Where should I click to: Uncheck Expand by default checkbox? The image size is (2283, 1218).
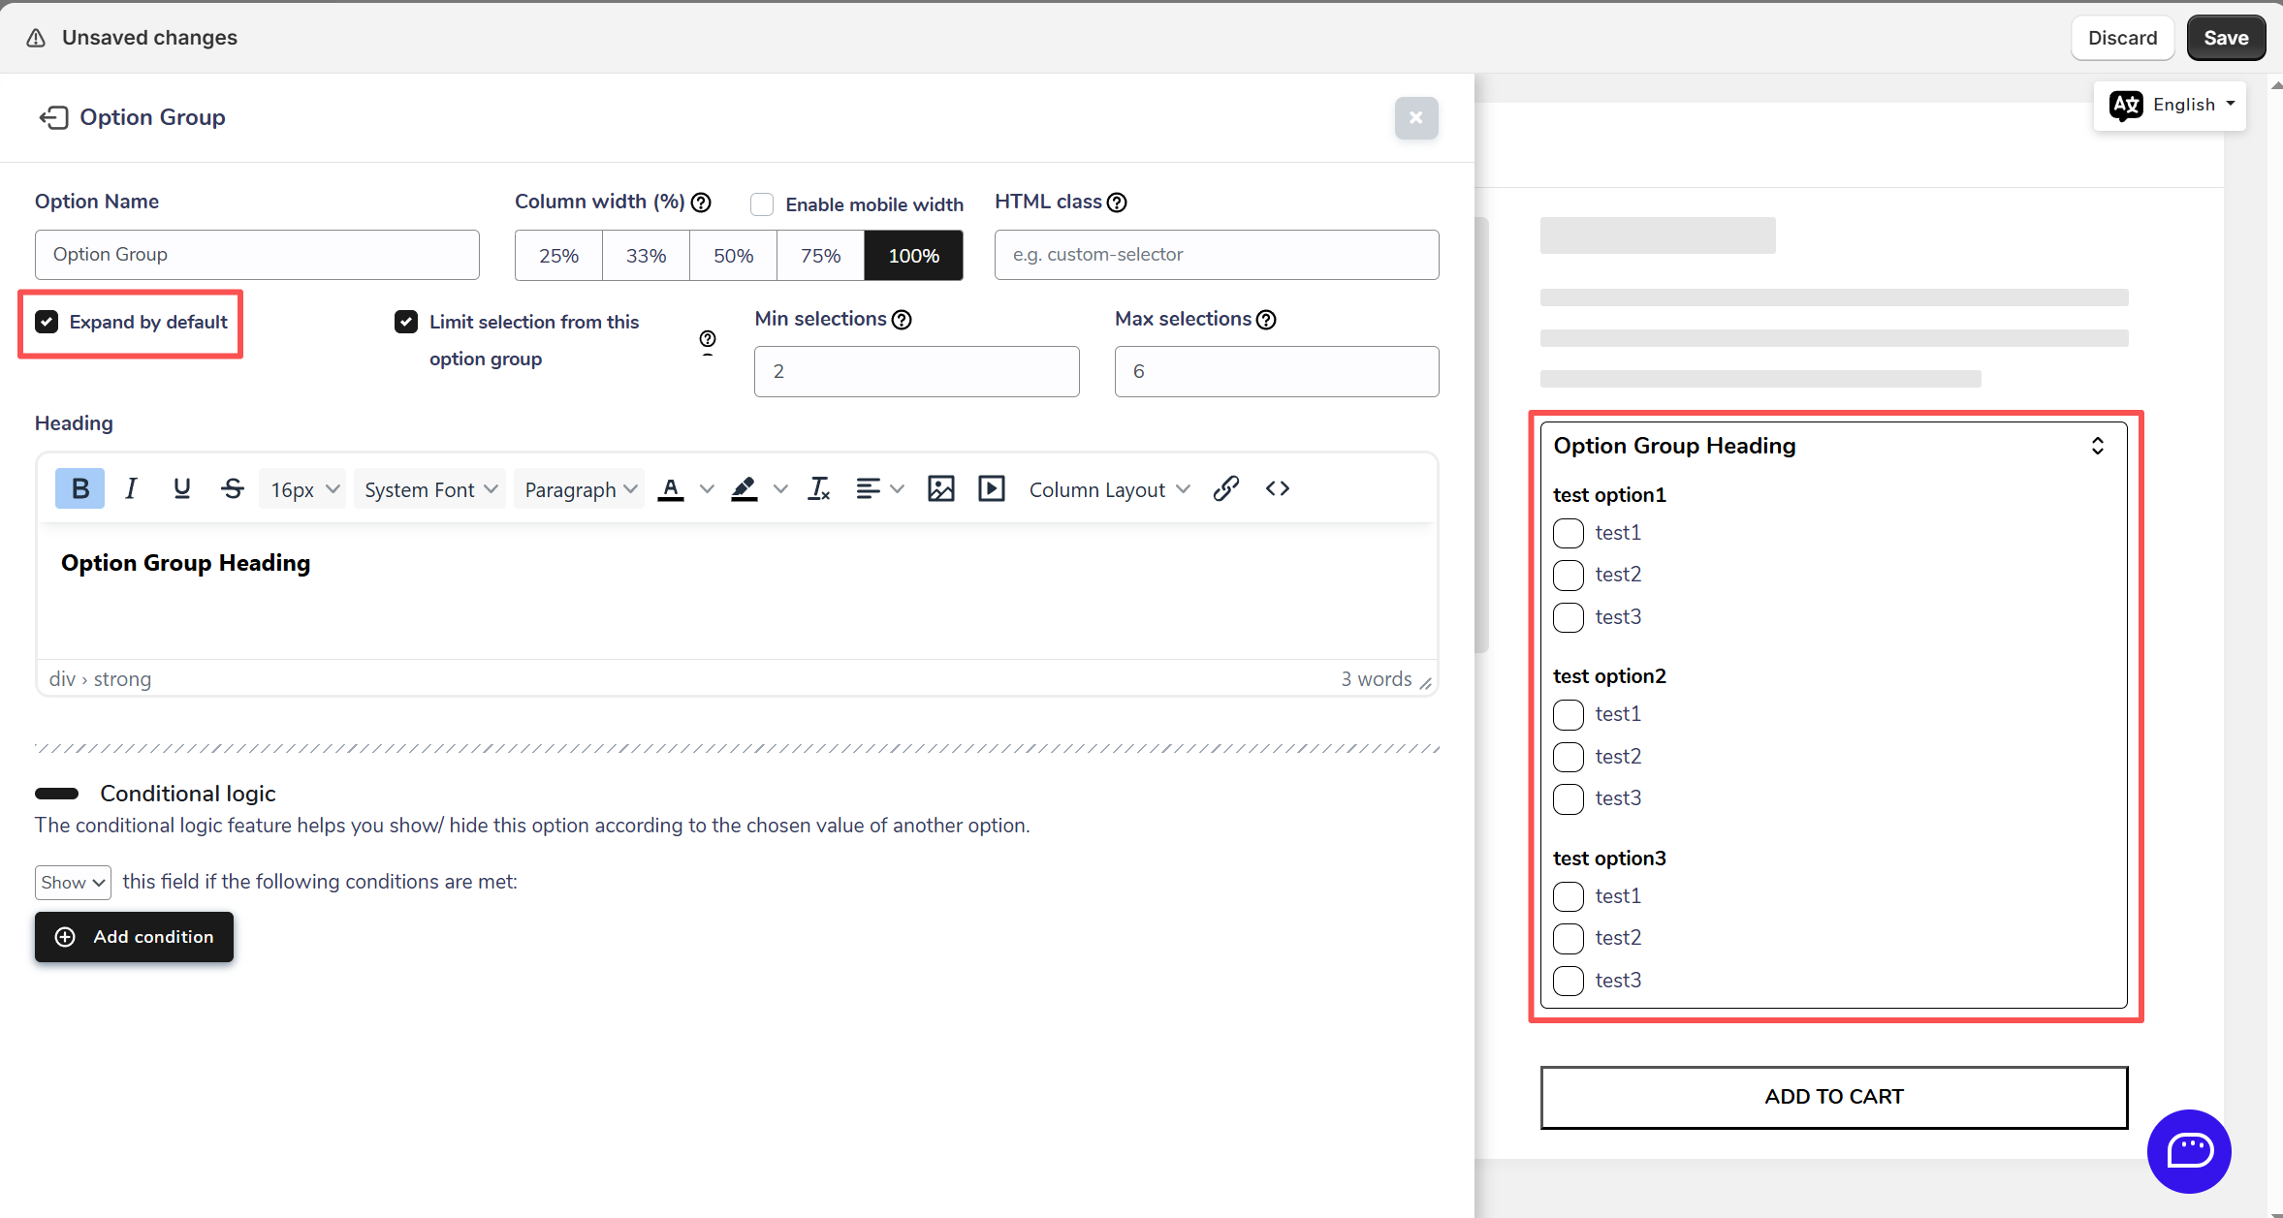point(47,322)
